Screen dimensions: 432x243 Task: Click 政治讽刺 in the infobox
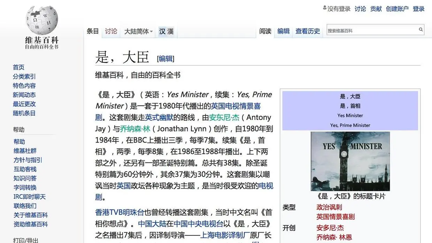pos(329,207)
